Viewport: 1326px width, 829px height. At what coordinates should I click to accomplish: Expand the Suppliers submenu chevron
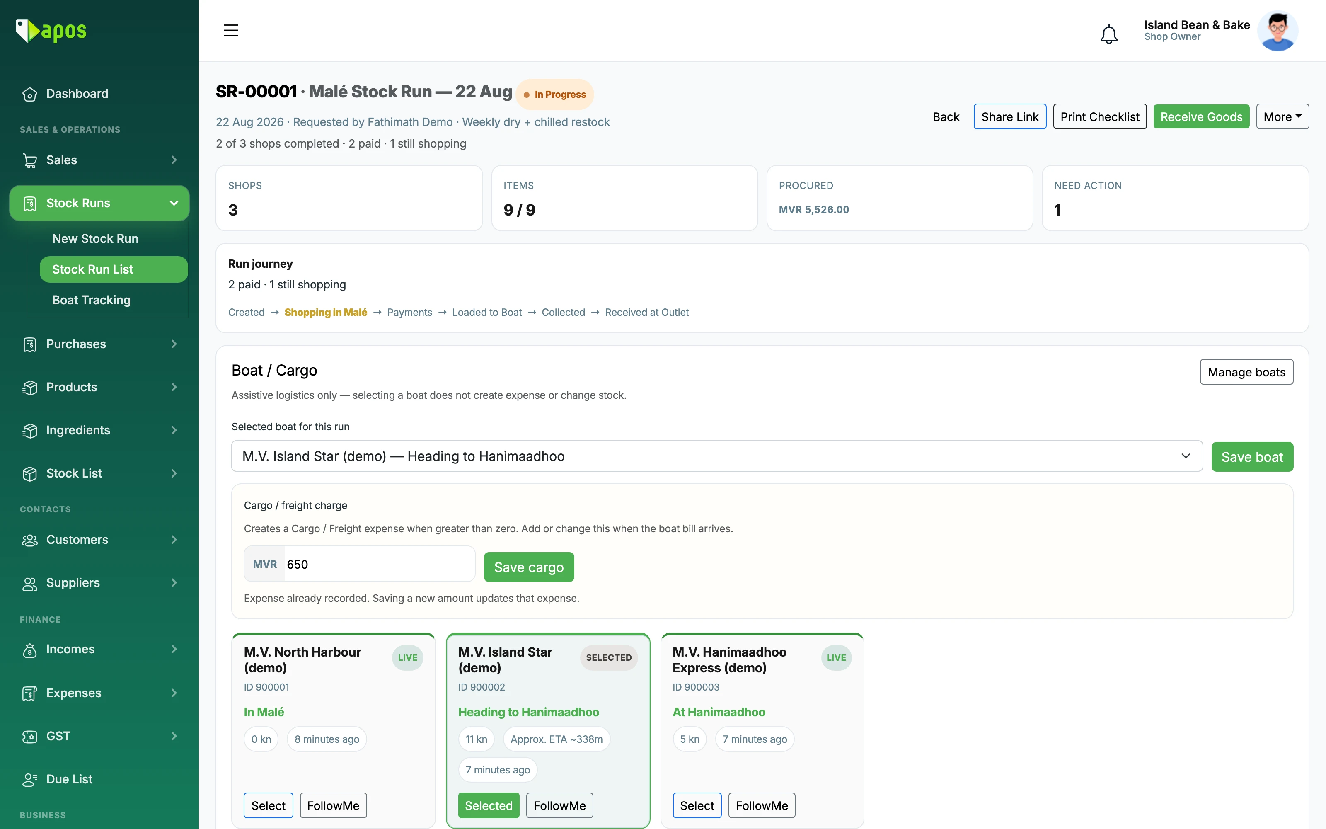point(174,583)
